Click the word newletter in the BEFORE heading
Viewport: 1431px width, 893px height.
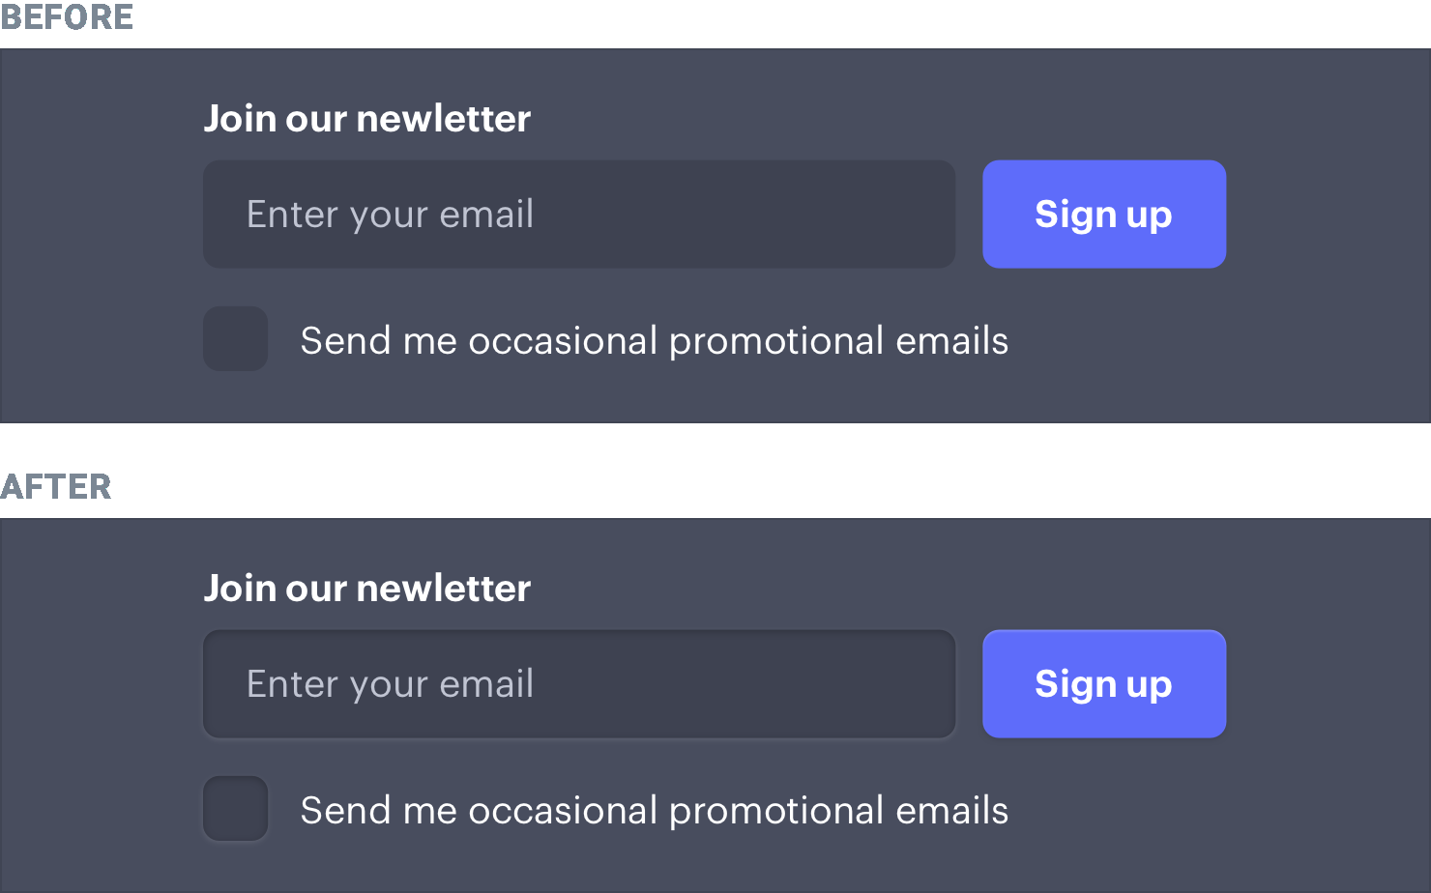tap(444, 119)
